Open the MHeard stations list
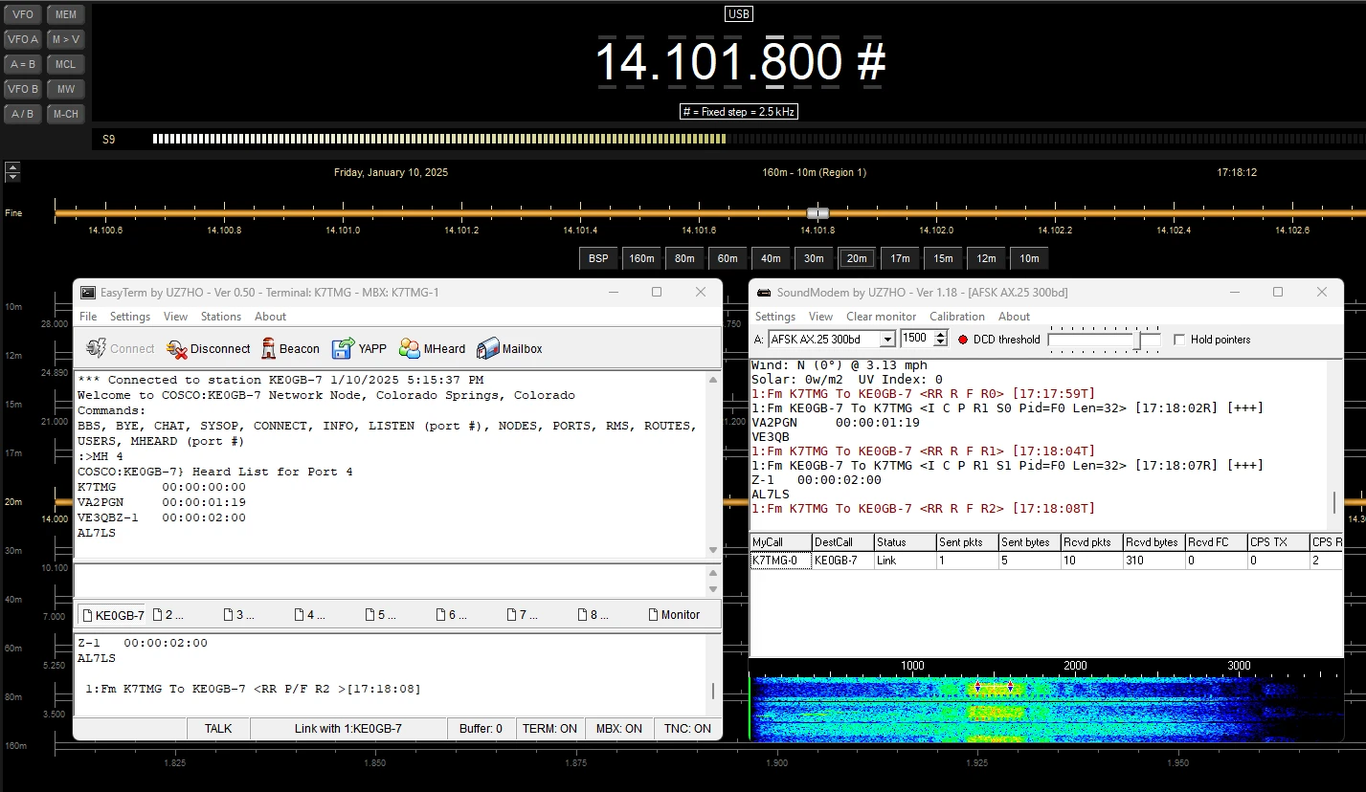Viewport: 1366px width, 792px height. pos(410,349)
